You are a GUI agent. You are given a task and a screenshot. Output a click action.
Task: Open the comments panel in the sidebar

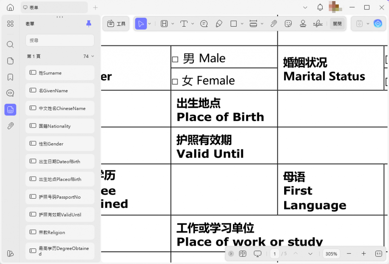click(10, 92)
